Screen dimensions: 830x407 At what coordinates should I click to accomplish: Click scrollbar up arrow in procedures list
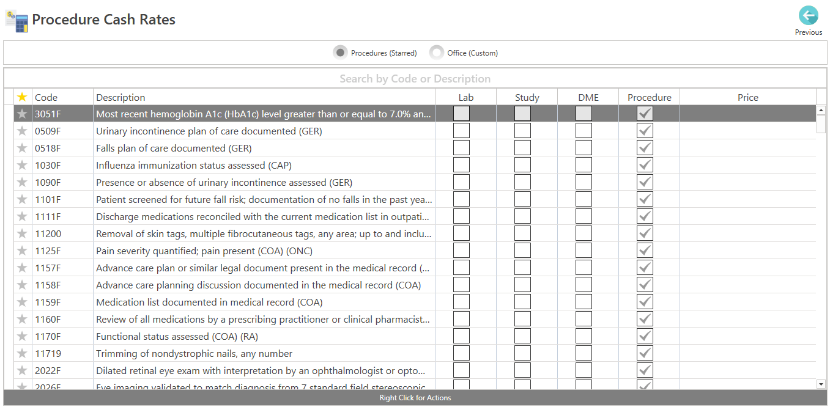coord(821,110)
